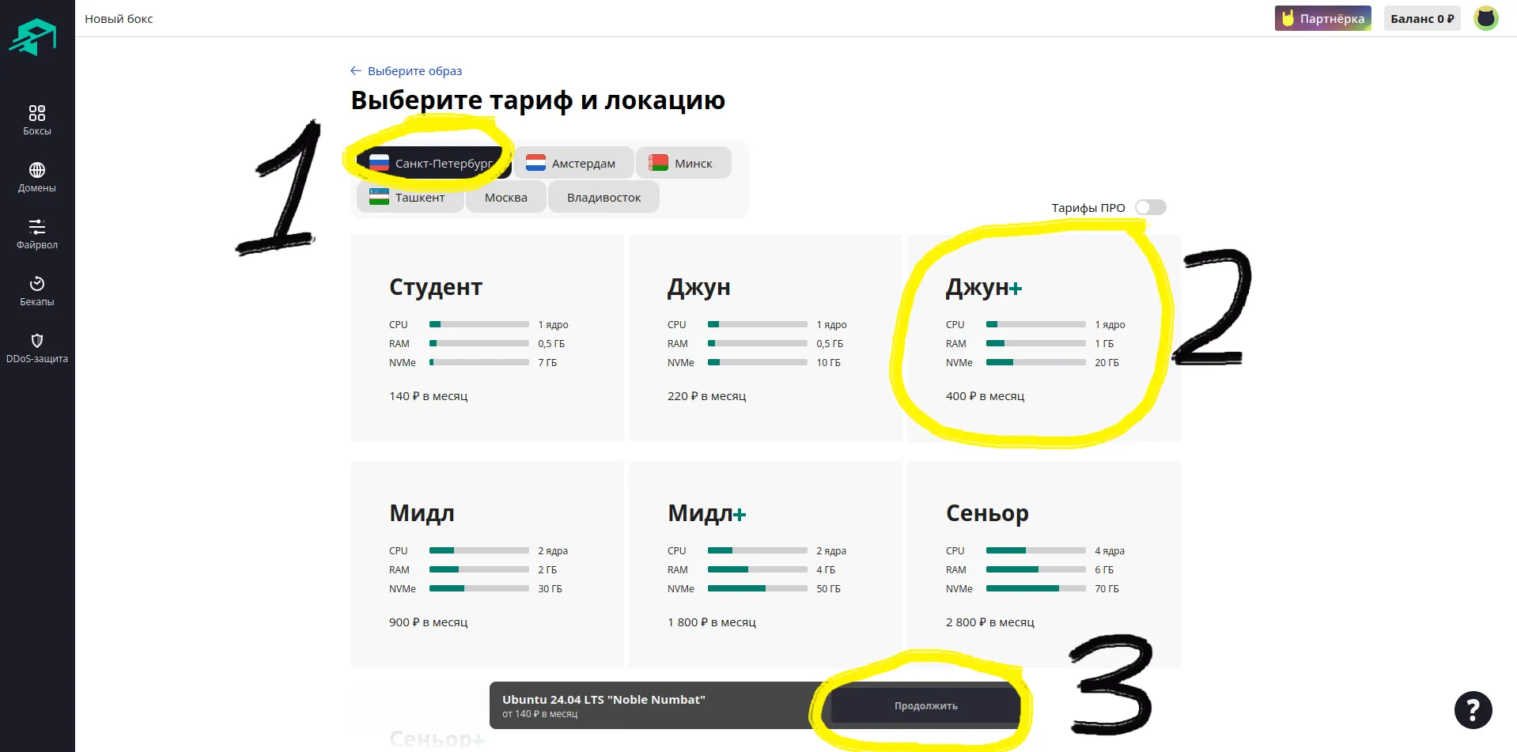Click the Мидл+ RAM bar
This screenshot has width=1517, height=752.
pos(758,569)
